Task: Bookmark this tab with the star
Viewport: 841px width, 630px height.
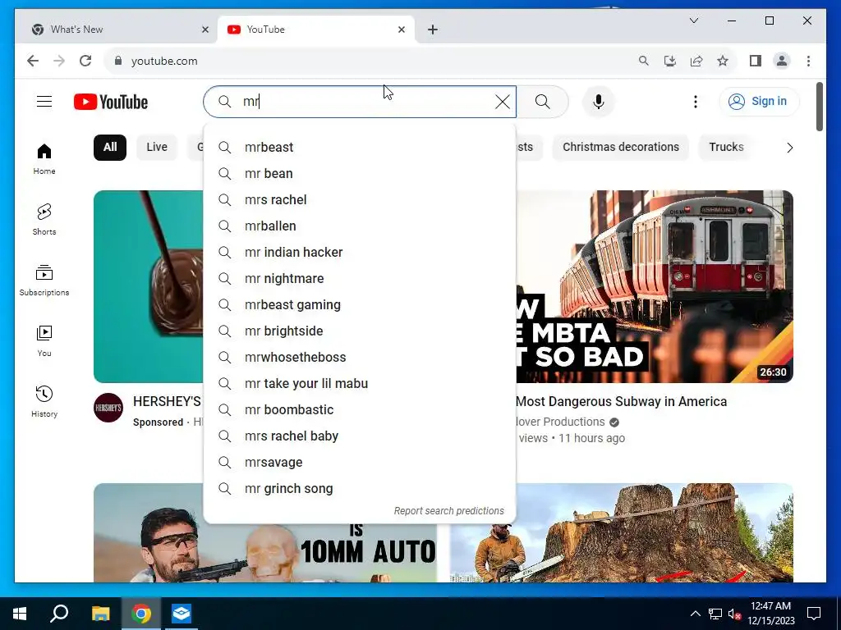Action: coord(723,61)
